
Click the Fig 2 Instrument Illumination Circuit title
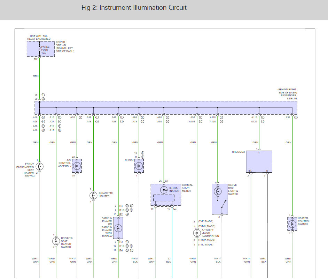[x=134, y=8]
